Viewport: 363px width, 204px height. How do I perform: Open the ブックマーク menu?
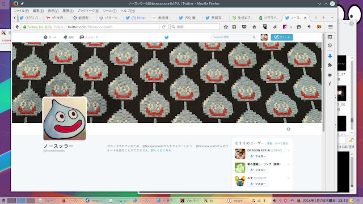point(88,11)
